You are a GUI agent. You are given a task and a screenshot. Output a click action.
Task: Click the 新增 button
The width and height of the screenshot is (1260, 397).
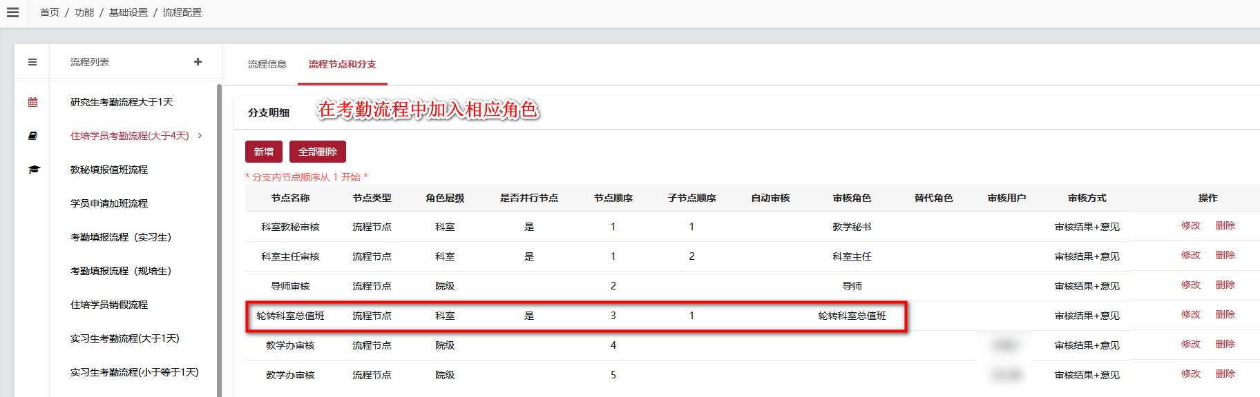(264, 152)
